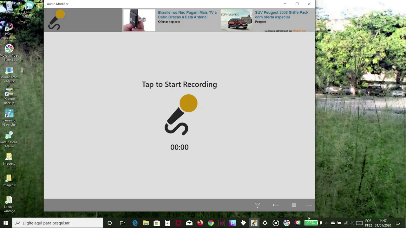Open Settings gear in the taskbar
This screenshot has width=406, height=228.
[x=265, y=223]
